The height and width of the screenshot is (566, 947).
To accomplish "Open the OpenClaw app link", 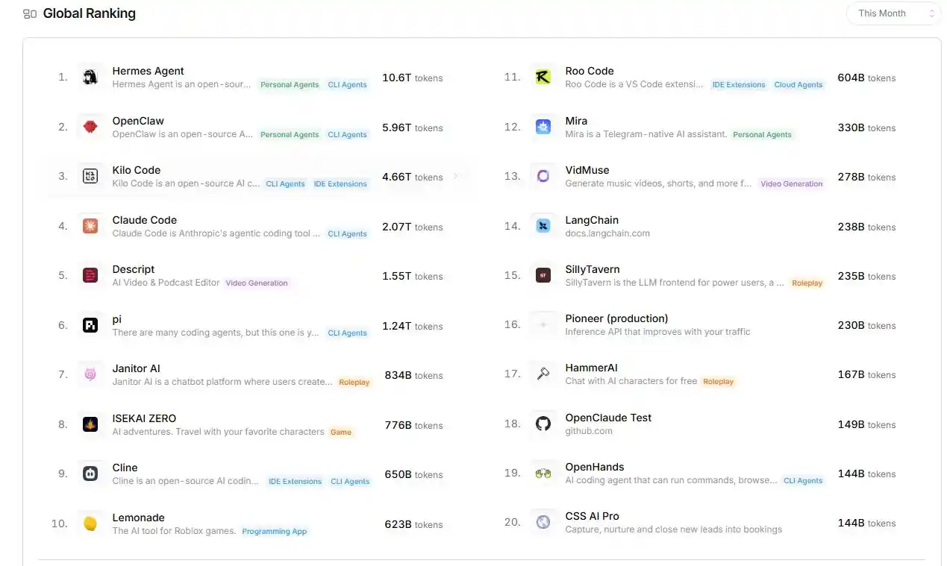I will (x=138, y=121).
